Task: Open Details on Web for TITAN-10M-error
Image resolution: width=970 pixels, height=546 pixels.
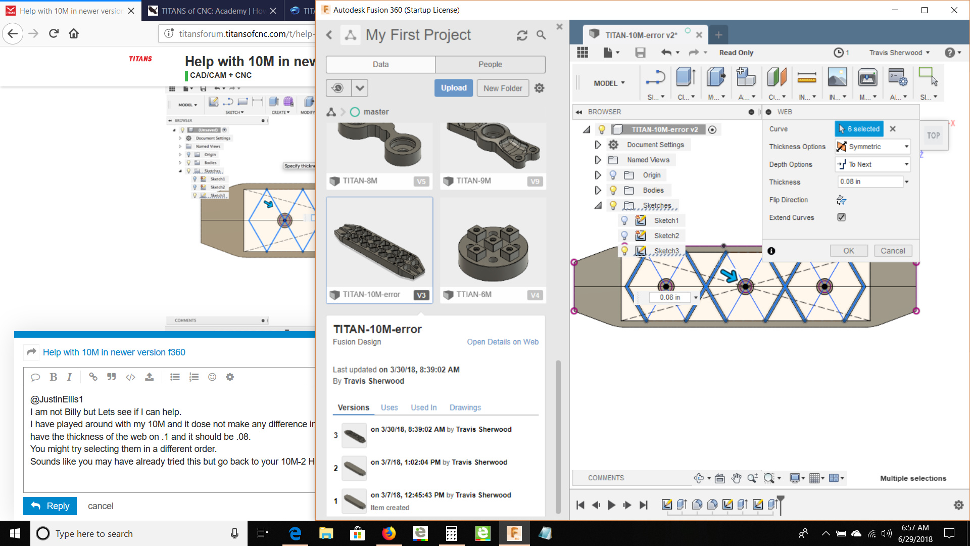Action: click(x=503, y=342)
